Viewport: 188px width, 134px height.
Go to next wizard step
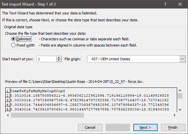[145, 127]
